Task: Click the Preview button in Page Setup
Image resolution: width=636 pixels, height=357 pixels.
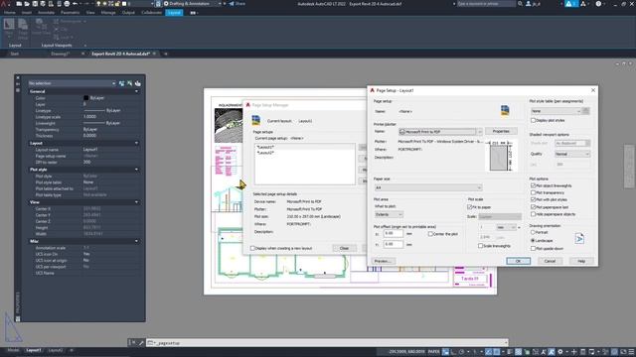Action: point(382,261)
